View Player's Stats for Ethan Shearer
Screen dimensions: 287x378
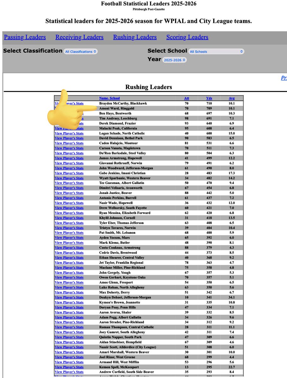69,257
